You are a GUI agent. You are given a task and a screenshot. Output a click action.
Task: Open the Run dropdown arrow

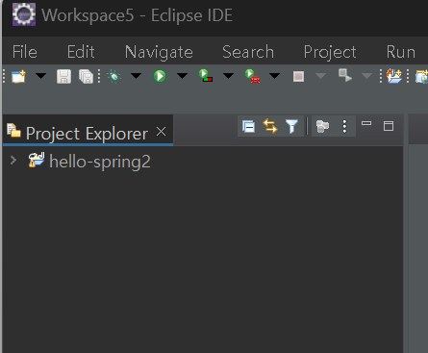click(x=182, y=76)
